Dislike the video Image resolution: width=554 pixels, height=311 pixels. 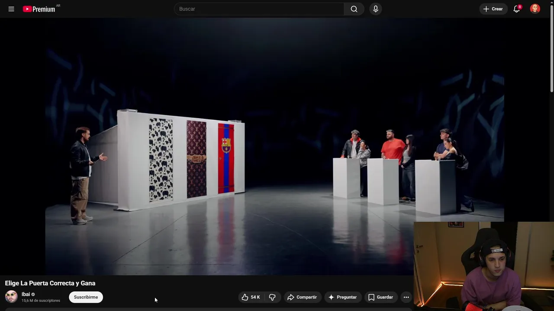272,297
